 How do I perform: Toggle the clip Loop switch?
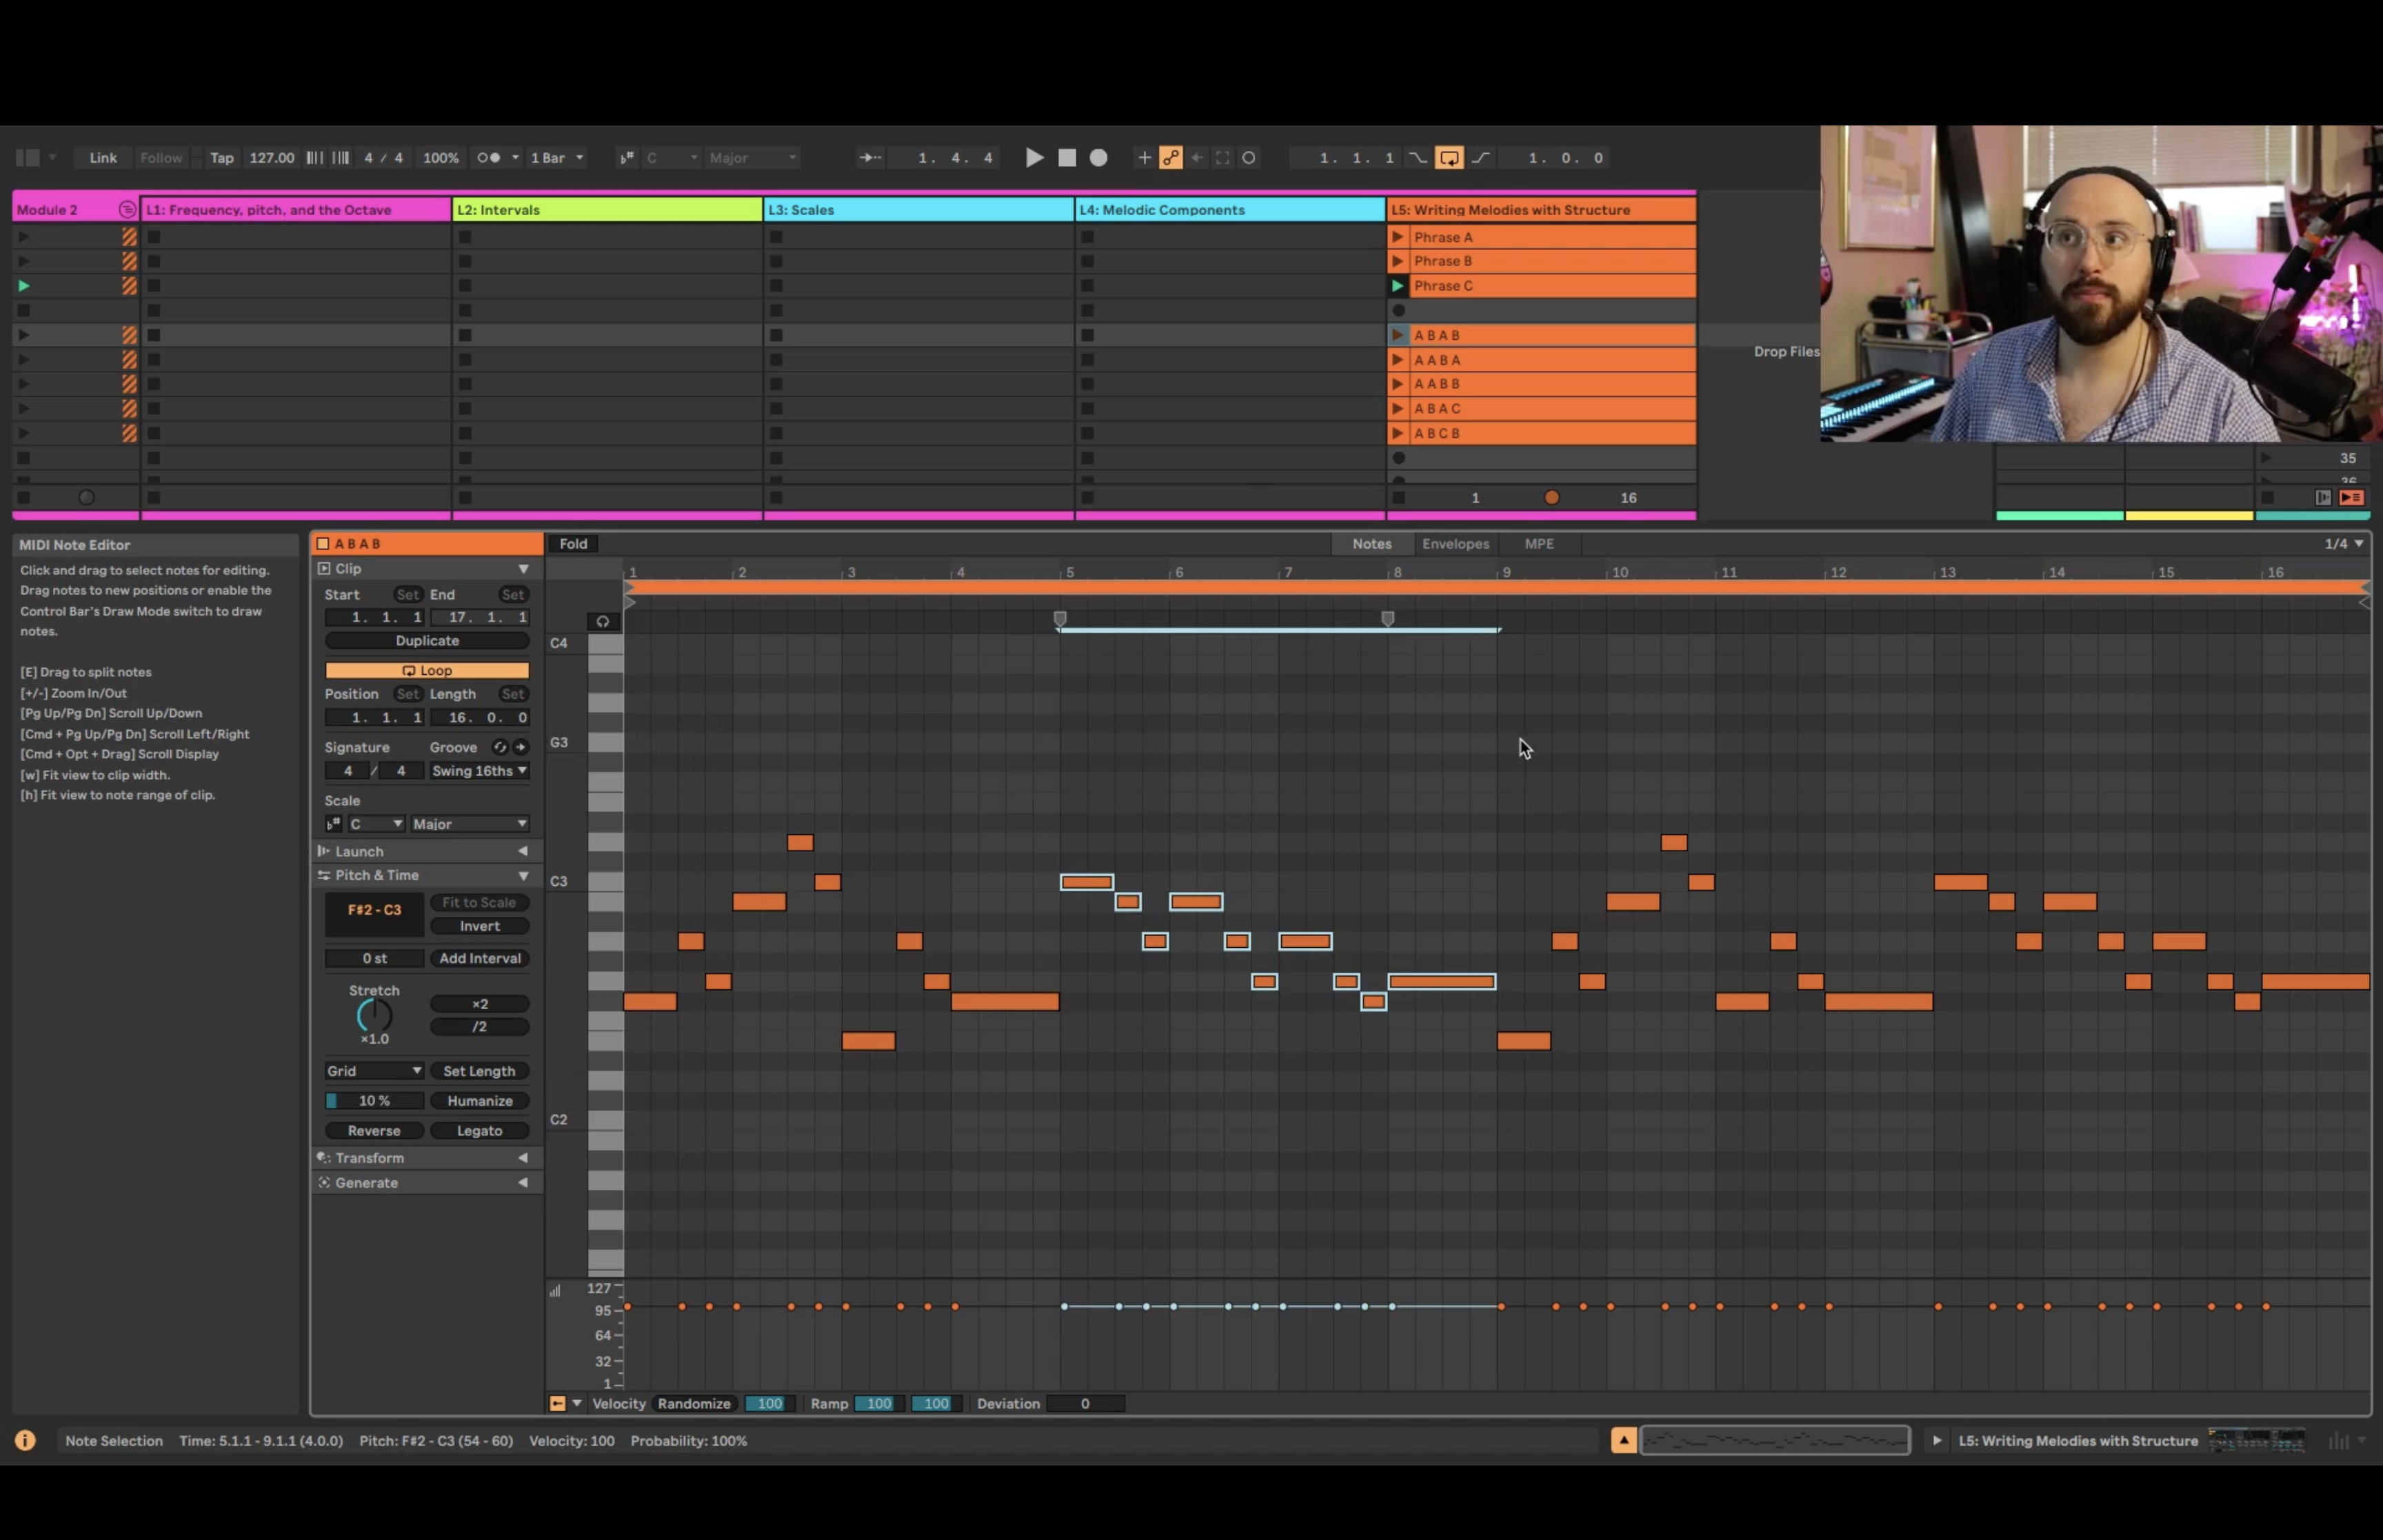[x=427, y=670]
